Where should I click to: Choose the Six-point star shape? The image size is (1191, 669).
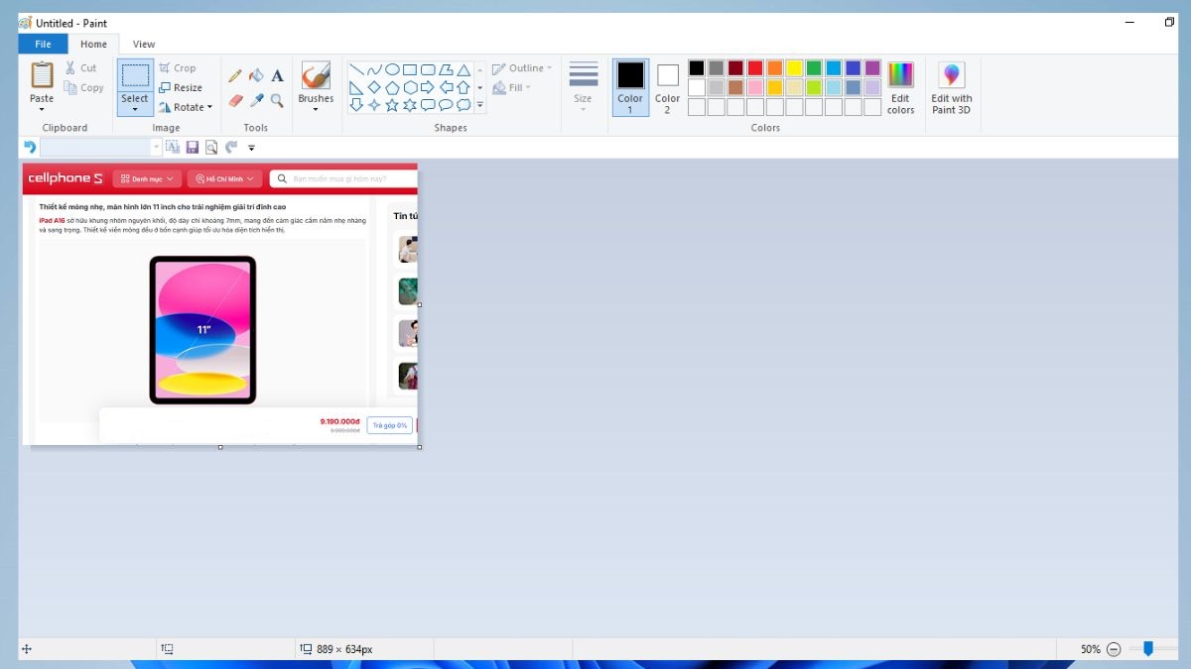coord(410,105)
